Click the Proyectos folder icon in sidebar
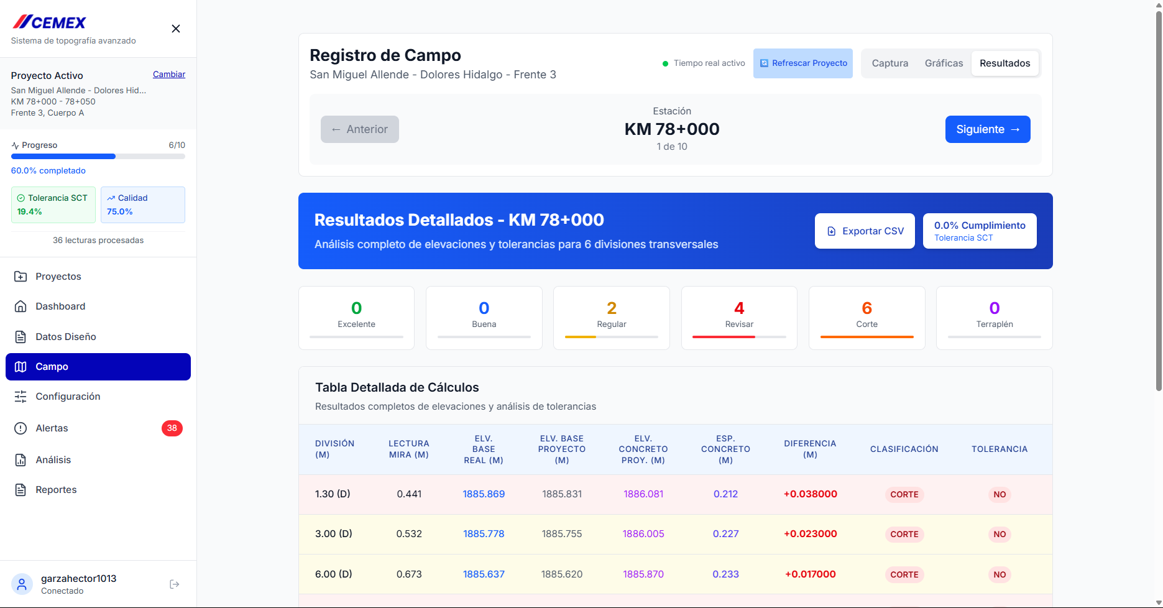This screenshot has width=1163, height=608. click(21, 277)
